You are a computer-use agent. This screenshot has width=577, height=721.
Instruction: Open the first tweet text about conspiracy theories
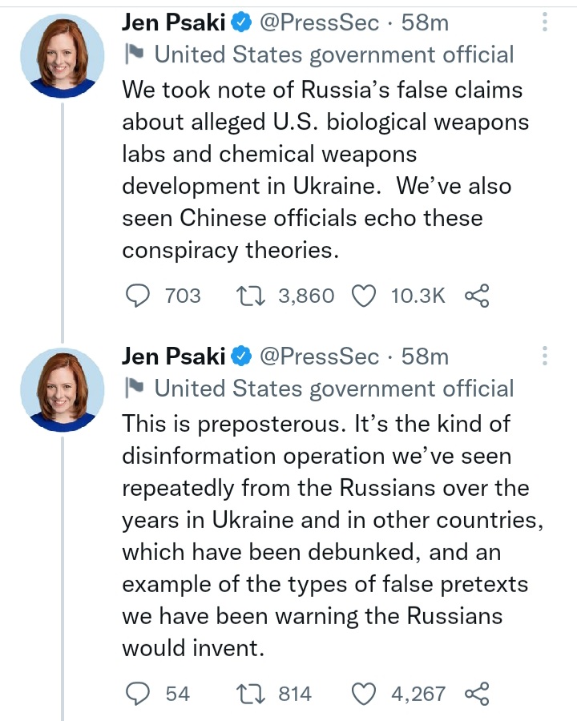tap(325, 170)
